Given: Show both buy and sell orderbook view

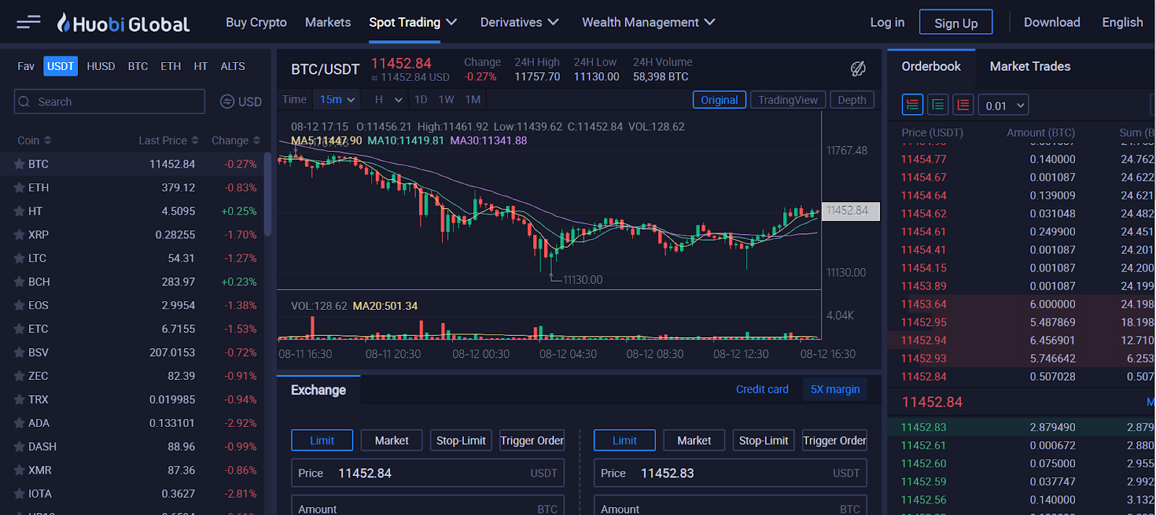Looking at the screenshot, I should [x=913, y=105].
